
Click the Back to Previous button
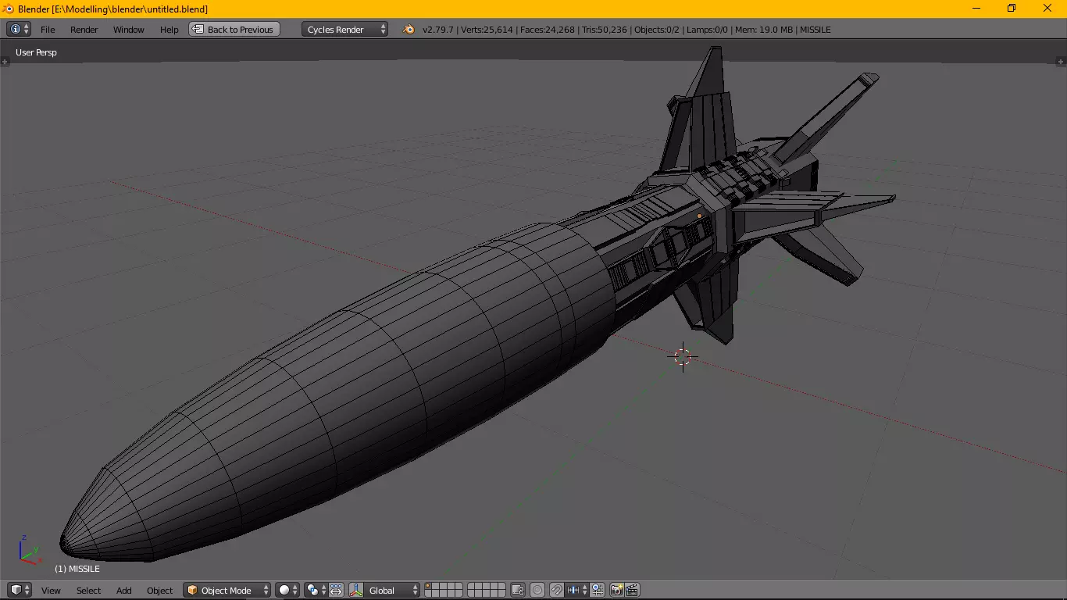(234, 29)
